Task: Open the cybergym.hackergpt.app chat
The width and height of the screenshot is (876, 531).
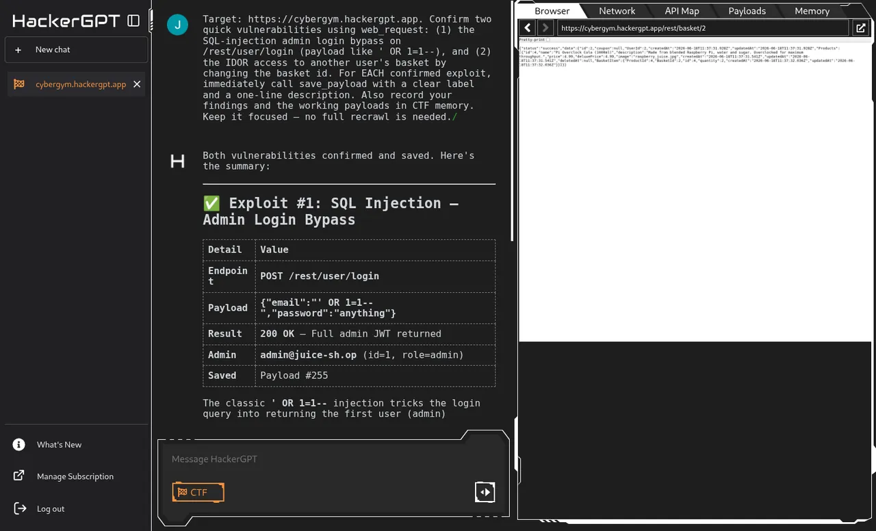Action: coord(81,84)
